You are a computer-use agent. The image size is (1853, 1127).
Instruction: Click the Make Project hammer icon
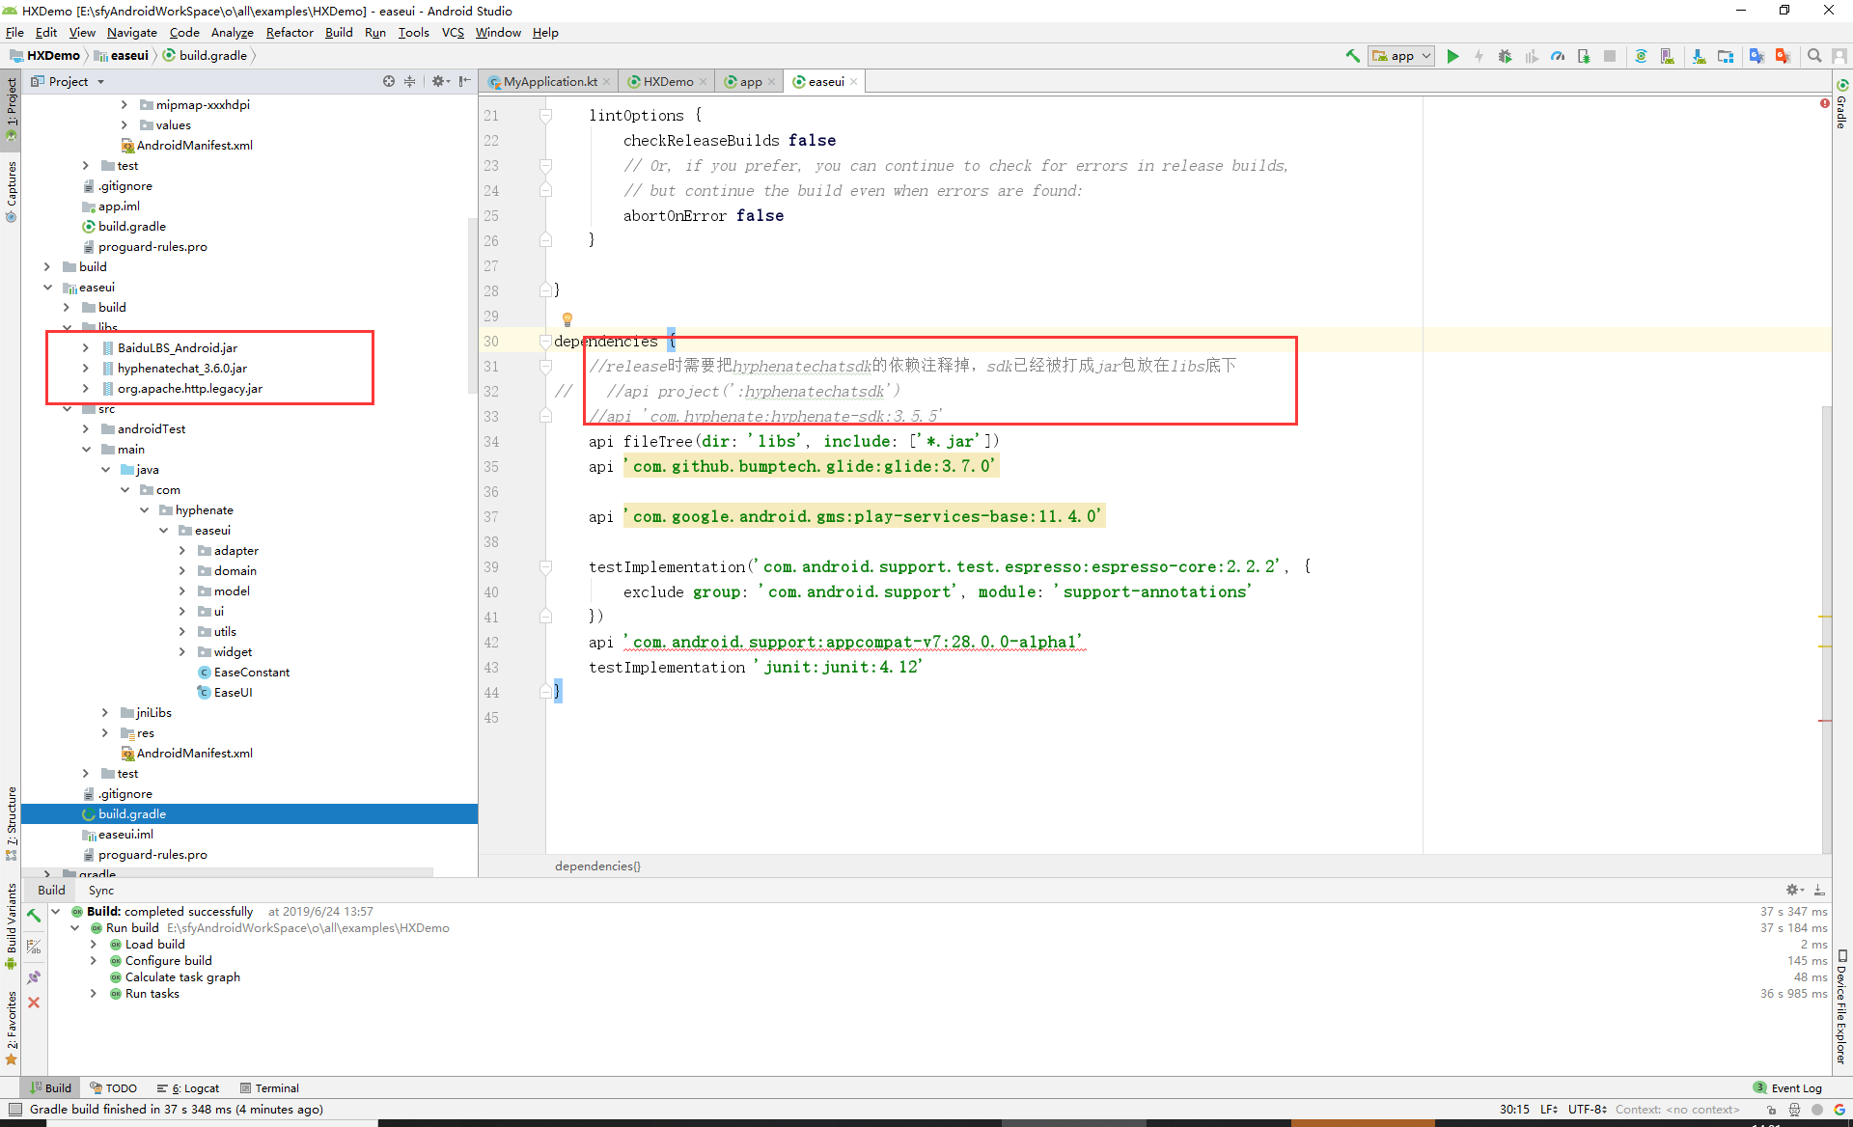coord(1353,56)
